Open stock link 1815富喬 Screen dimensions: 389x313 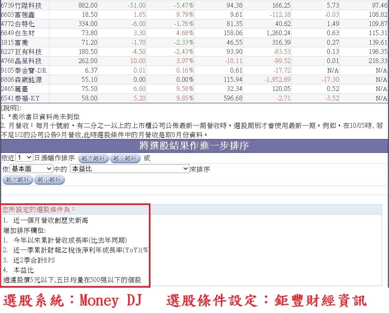pos(15,42)
